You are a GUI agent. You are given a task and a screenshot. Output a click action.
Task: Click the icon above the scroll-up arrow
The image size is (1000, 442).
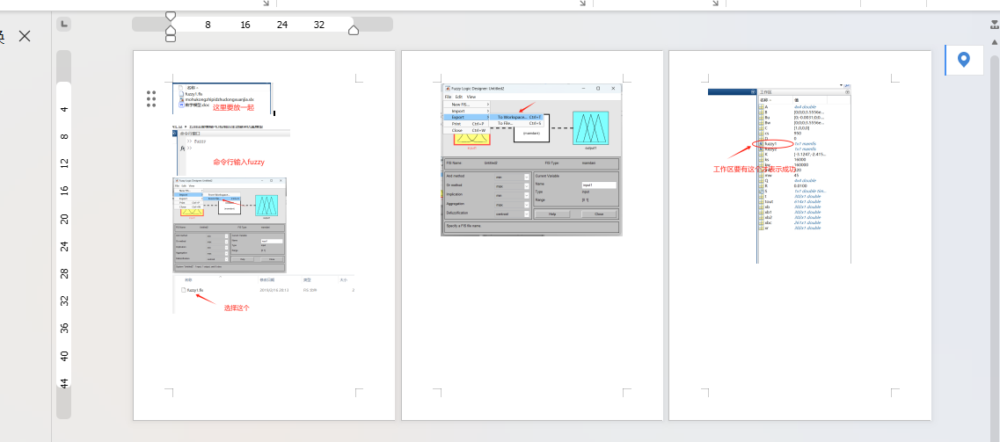point(995,25)
